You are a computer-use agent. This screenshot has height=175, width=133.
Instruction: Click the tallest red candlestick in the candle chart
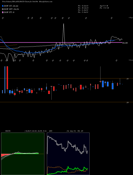(x=7, y=78)
